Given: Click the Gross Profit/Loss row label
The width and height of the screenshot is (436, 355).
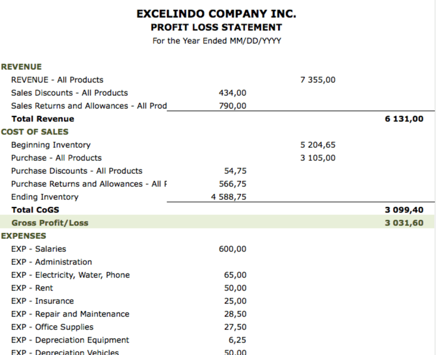Looking at the screenshot, I should (49, 223).
